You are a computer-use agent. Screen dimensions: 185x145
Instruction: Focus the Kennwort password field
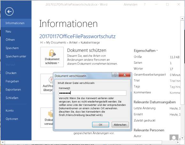93,93
